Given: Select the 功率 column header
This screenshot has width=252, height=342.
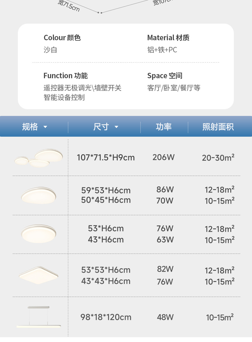Looking at the screenshot, I should [x=164, y=127].
